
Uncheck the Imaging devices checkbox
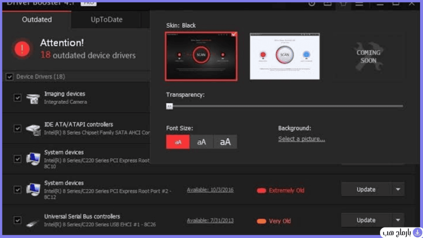tap(17, 98)
